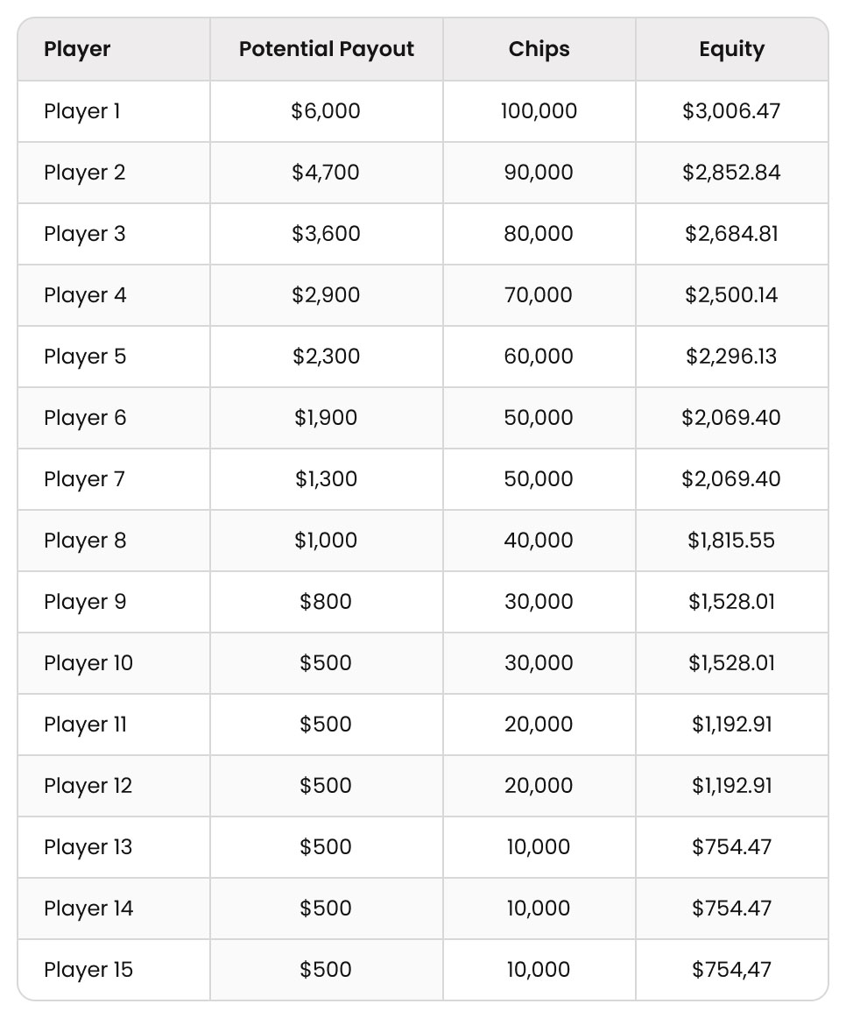Select the 100,000 chips cell

click(539, 111)
